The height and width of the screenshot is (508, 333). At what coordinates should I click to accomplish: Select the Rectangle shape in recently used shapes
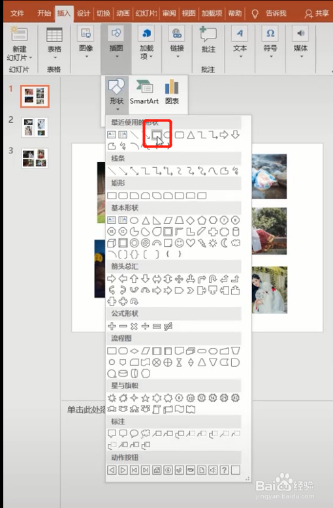[157, 135]
